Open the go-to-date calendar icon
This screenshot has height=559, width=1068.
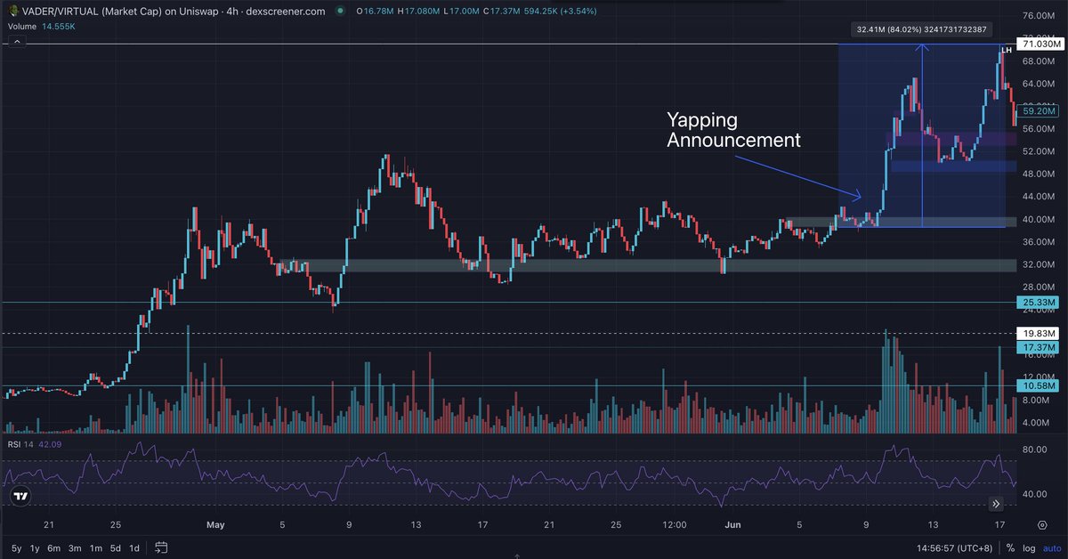pos(161,547)
